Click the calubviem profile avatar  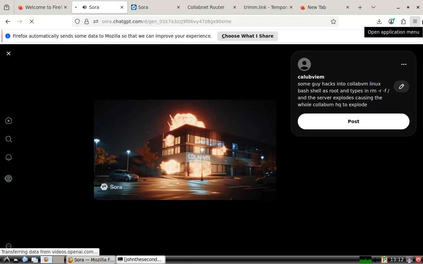click(304, 64)
